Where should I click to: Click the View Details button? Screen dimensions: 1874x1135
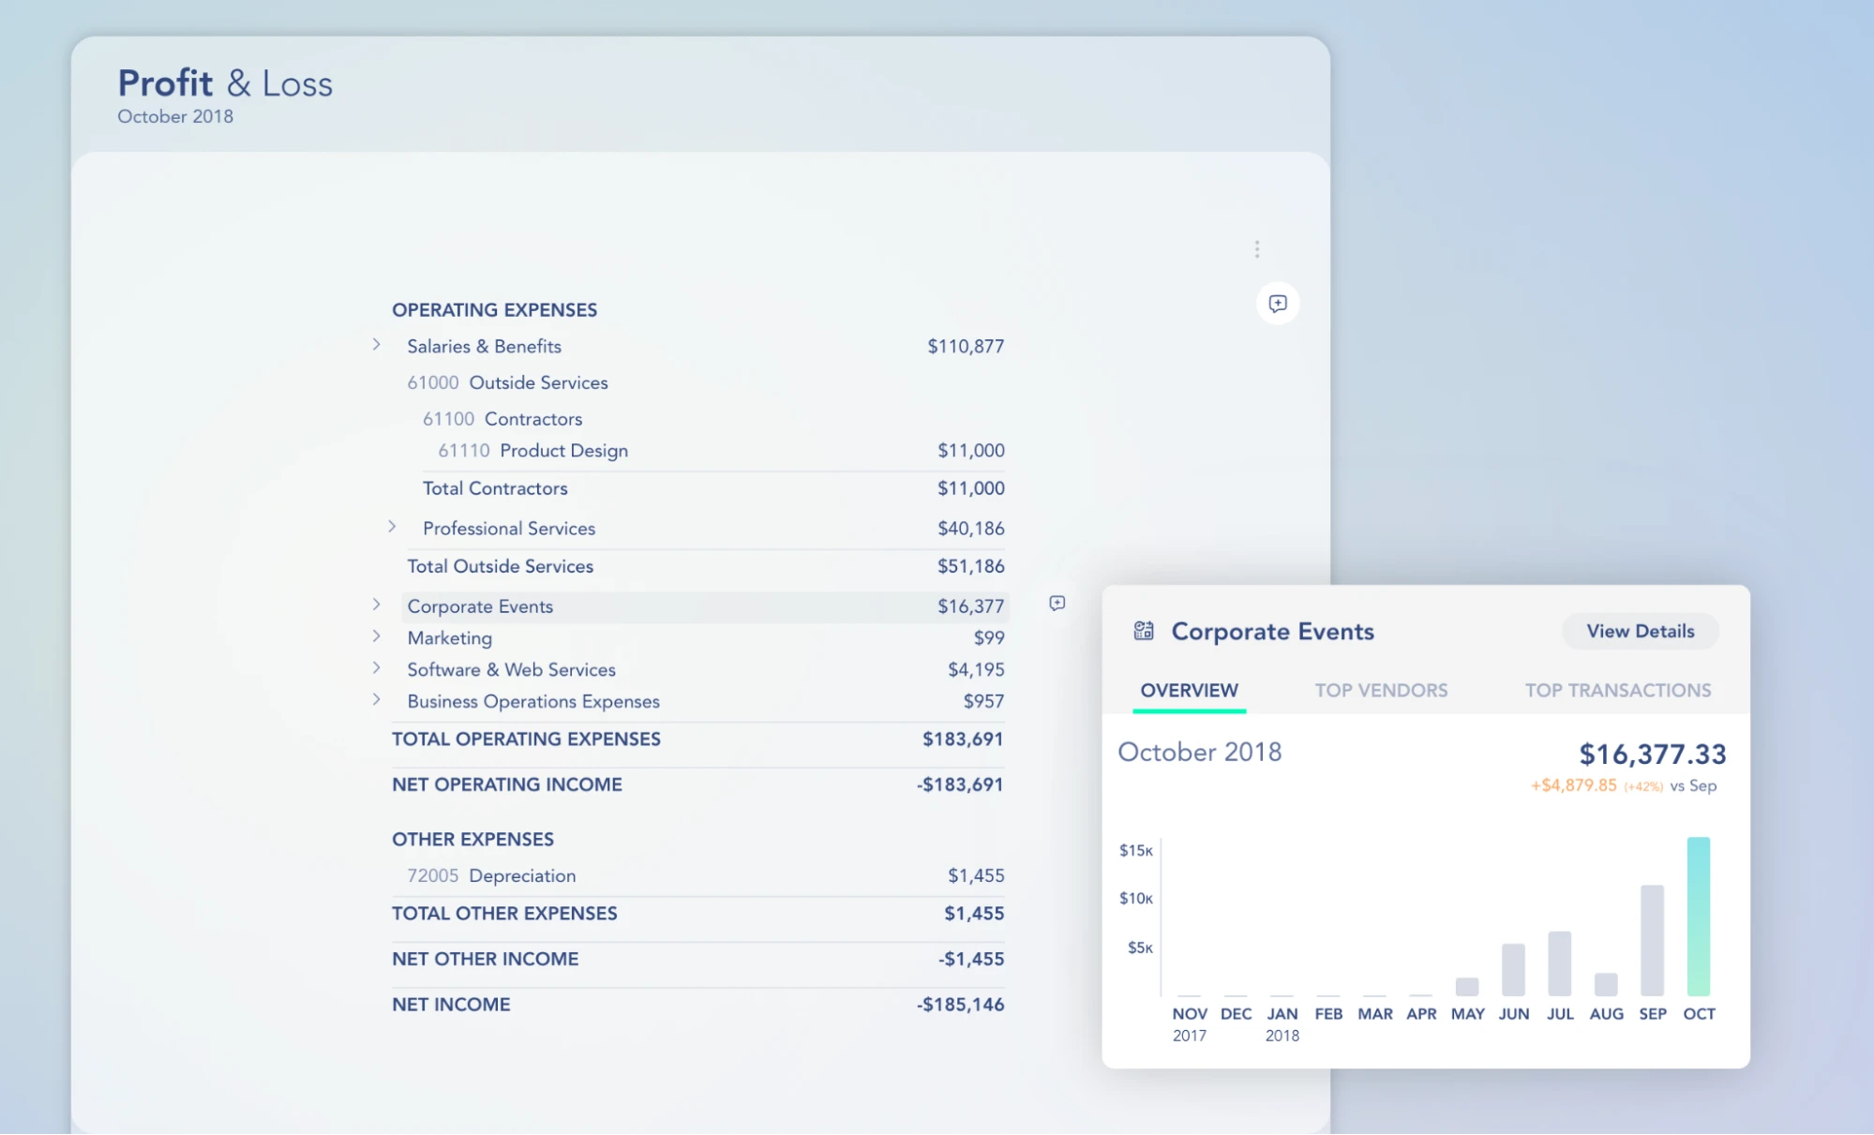point(1640,631)
